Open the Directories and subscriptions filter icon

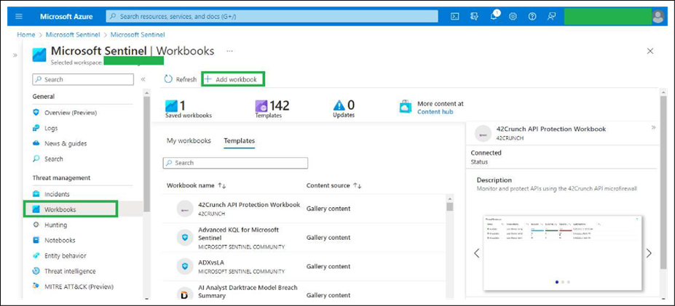coord(475,16)
